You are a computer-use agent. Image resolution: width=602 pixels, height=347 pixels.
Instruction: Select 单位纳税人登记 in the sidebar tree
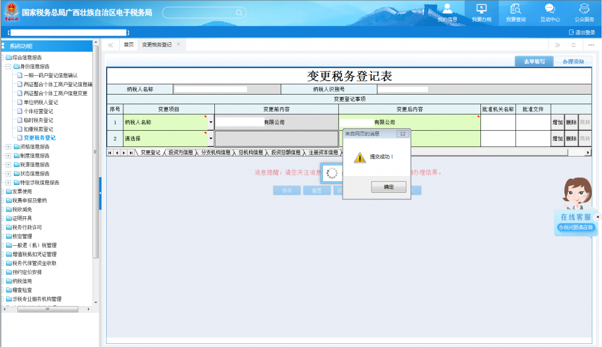click(x=41, y=102)
